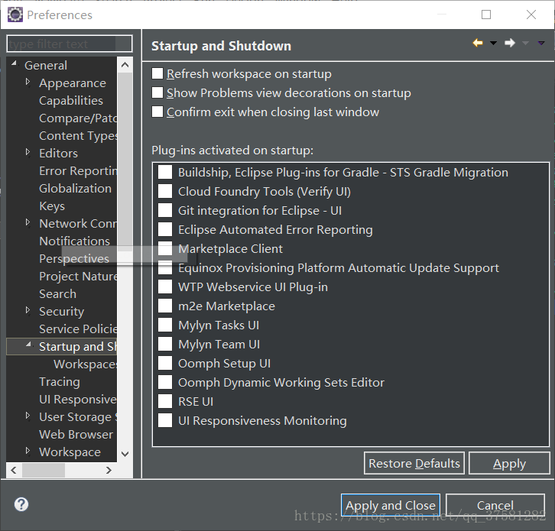The image size is (555, 531).
Task: Click the Apply button
Action: point(509,463)
